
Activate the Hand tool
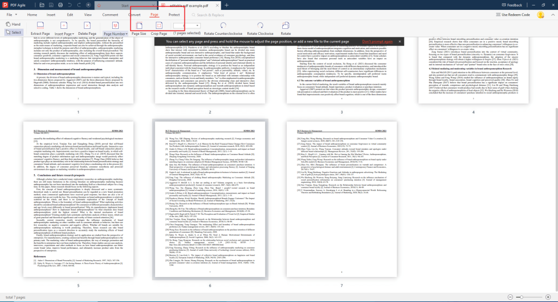pyautogui.click(x=13, y=24)
